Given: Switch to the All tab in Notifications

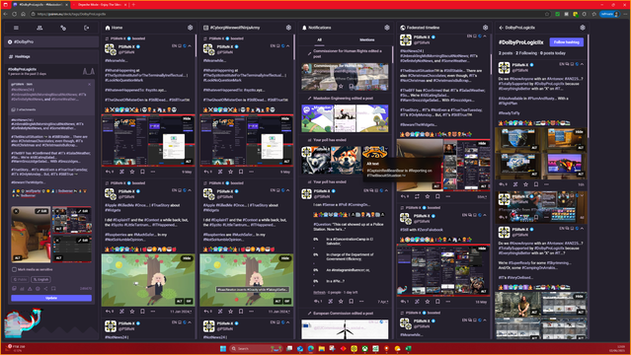Looking at the screenshot, I should (320, 39).
